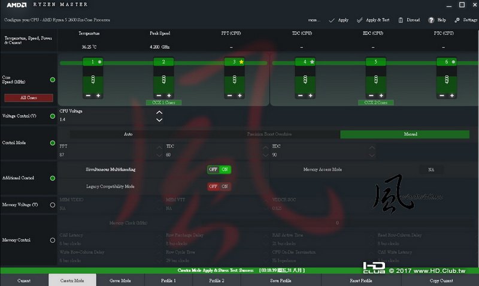Increase core 3 speed with plus
Screen dimensions: 479x286
240,96
